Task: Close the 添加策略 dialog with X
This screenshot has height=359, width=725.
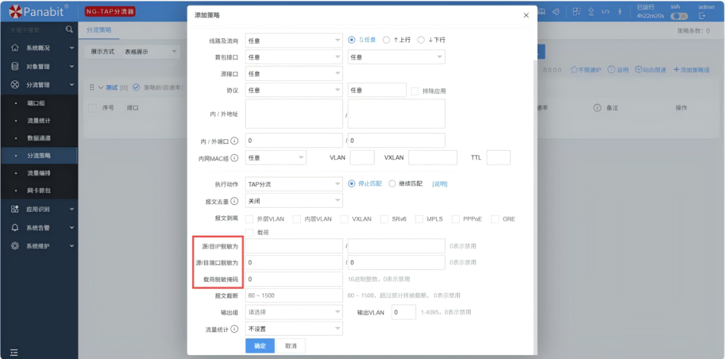Action: click(x=526, y=15)
